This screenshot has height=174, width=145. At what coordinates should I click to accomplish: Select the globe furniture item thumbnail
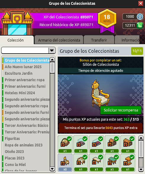pyautogui.click(x=65, y=144)
